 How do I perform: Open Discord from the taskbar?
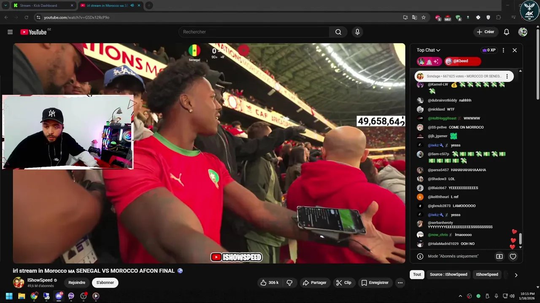59,296
